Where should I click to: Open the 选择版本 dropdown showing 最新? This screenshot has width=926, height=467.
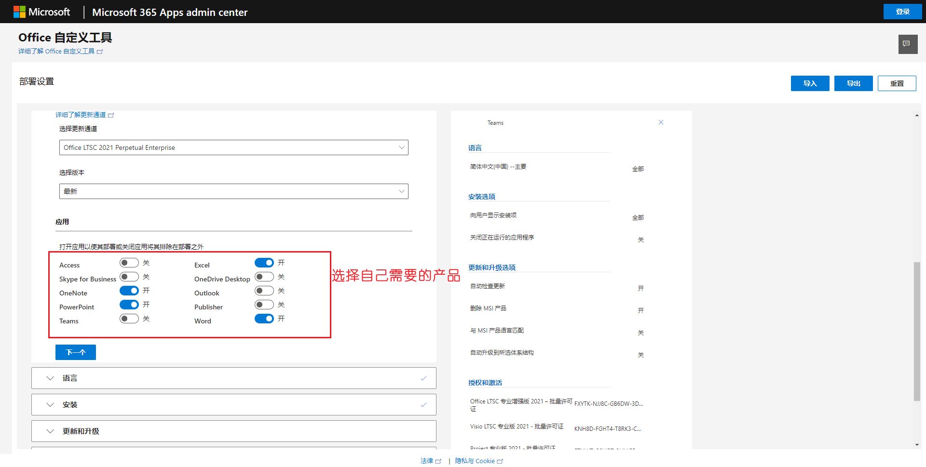click(x=233, y=191)
